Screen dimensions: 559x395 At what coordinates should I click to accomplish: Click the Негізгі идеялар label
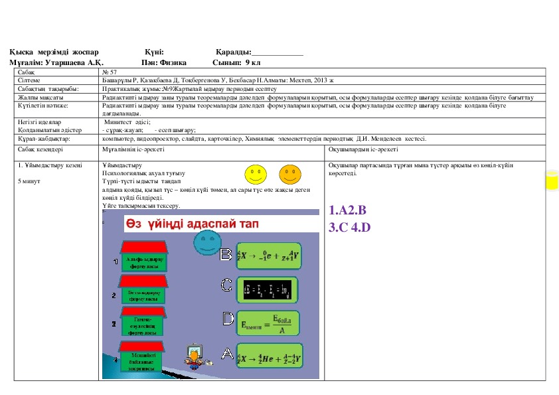[39, 122]
